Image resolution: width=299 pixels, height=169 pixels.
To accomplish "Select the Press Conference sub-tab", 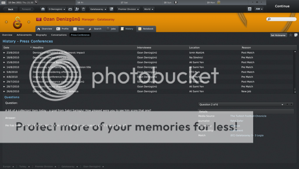I will [80, 35].
